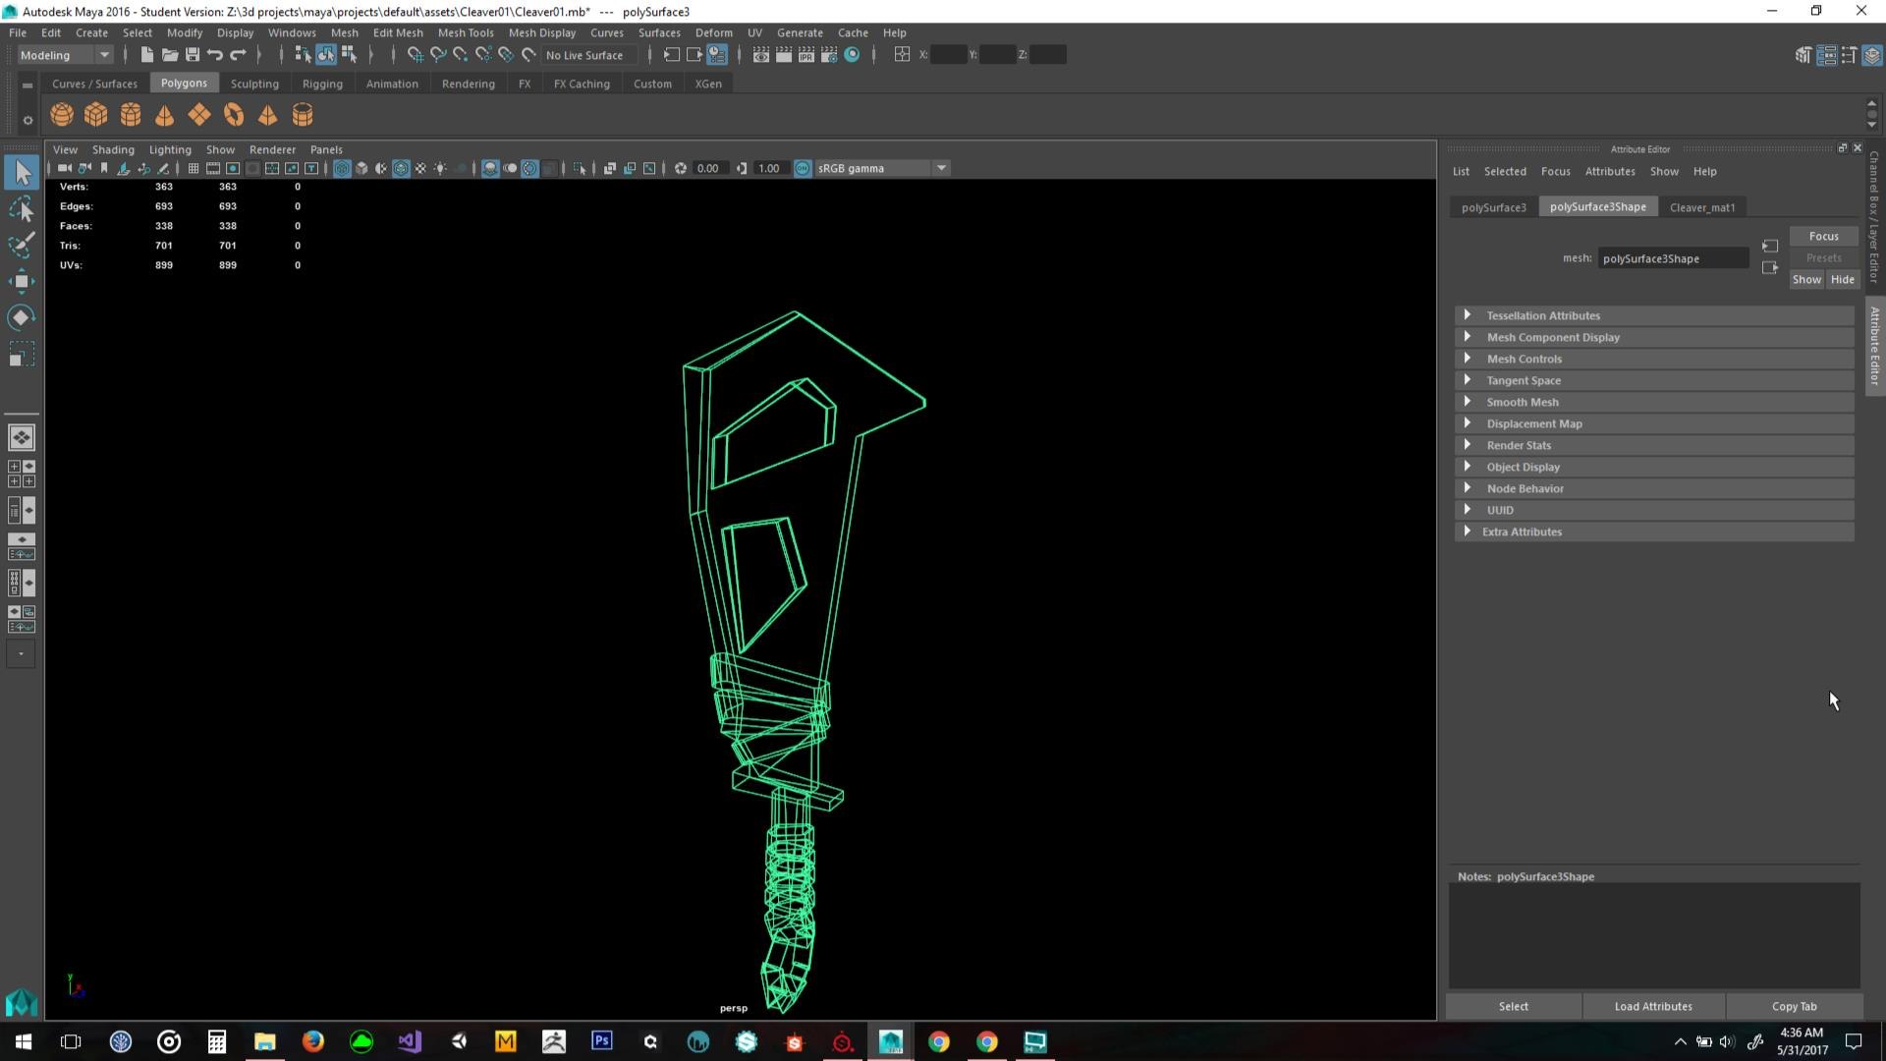The width and height of the screenshot is (1886, 1061).
Task: Expand Mesh Controls section
Action: (1654, 359)
